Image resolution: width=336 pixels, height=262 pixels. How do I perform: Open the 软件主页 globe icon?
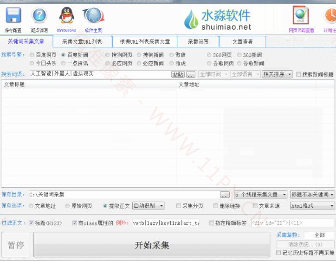click(93, 16)
